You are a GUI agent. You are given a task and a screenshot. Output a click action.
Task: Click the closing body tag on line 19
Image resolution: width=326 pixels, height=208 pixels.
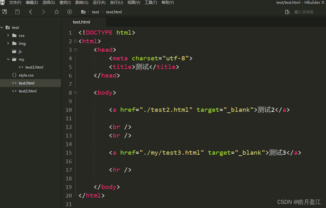107,187
